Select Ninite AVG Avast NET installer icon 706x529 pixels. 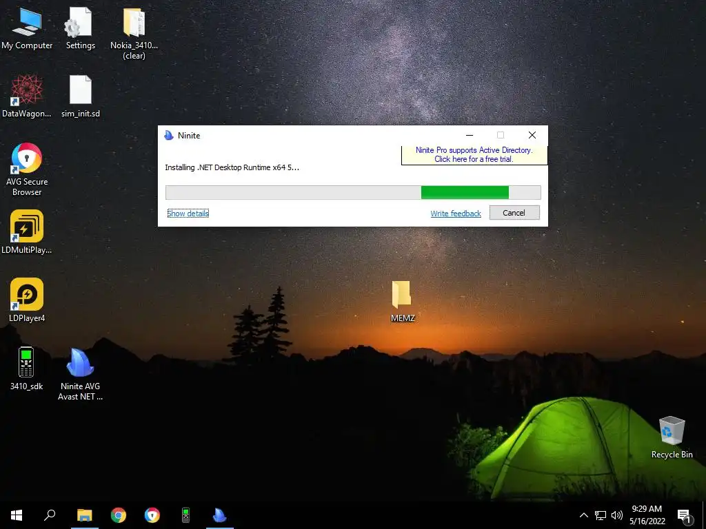point(80,373)
